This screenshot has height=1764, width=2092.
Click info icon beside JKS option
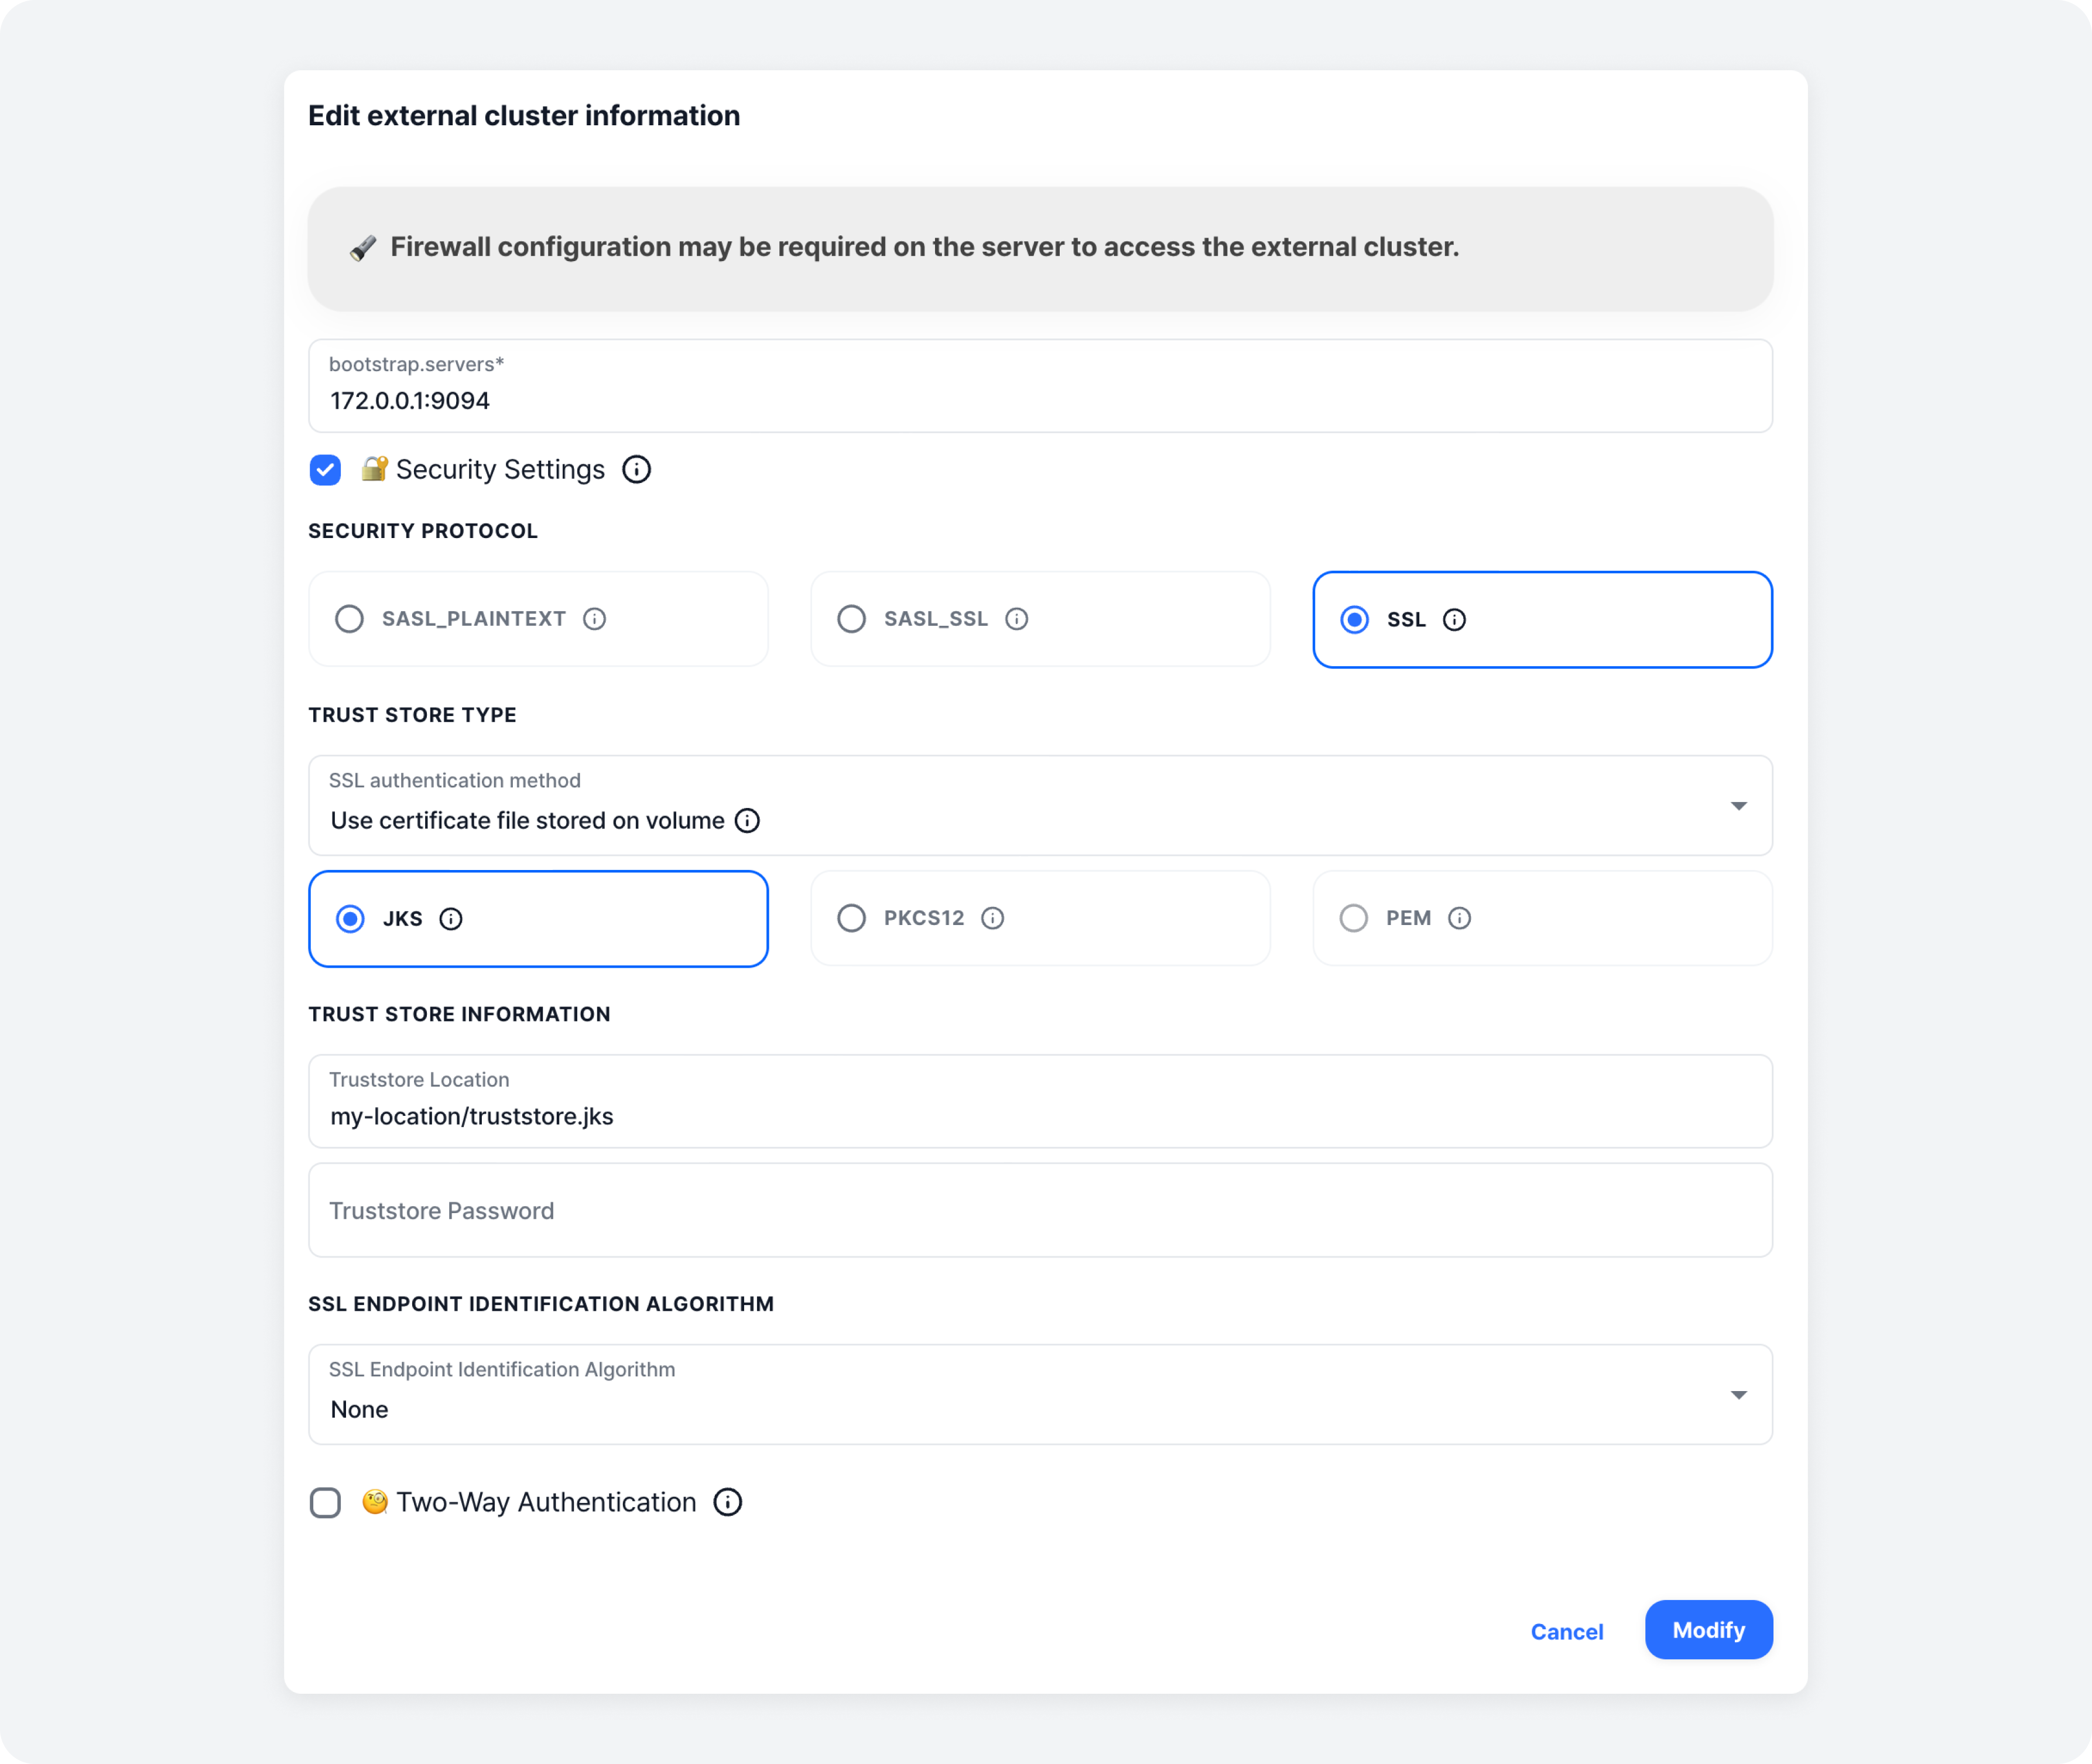coord(451,919)
